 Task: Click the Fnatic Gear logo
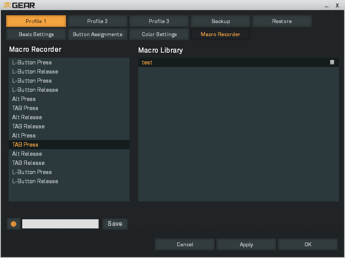point(19,5)
